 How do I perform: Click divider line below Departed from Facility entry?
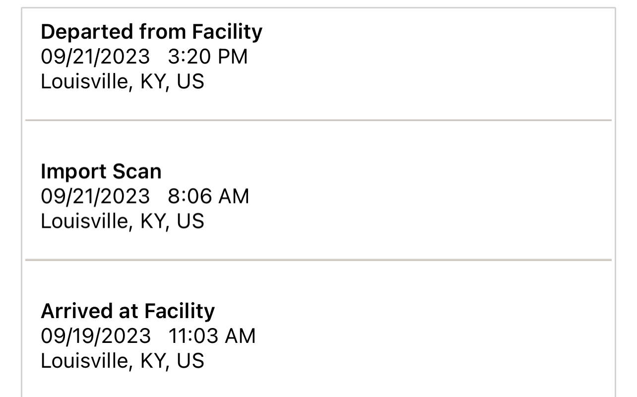pos(318,120)
